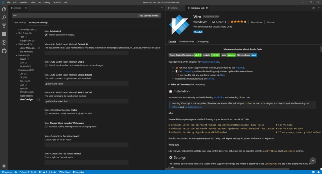
Task: Enable Auto Switch Input Method checkbox
Action: (46, 65)
